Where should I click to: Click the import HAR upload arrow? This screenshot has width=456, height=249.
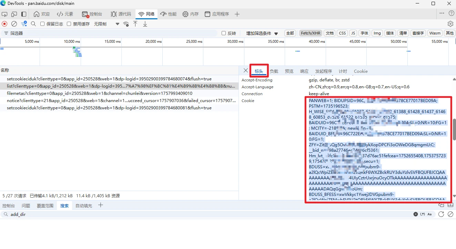(x=135, y=24)
